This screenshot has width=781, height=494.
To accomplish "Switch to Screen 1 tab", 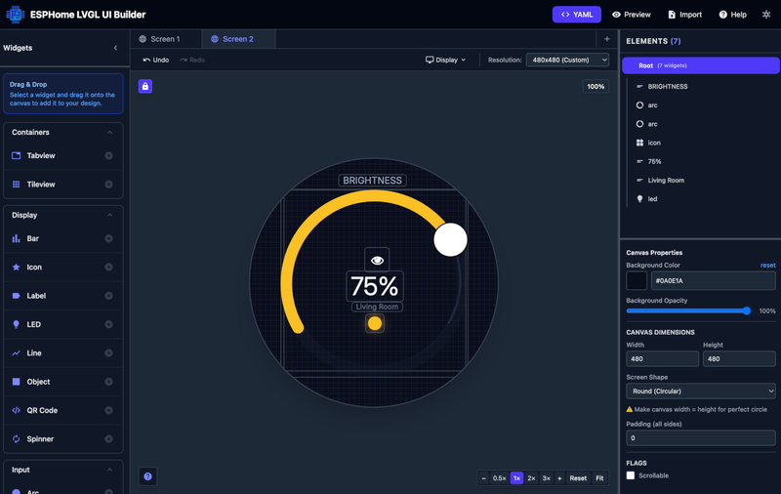I will (165, 39).
